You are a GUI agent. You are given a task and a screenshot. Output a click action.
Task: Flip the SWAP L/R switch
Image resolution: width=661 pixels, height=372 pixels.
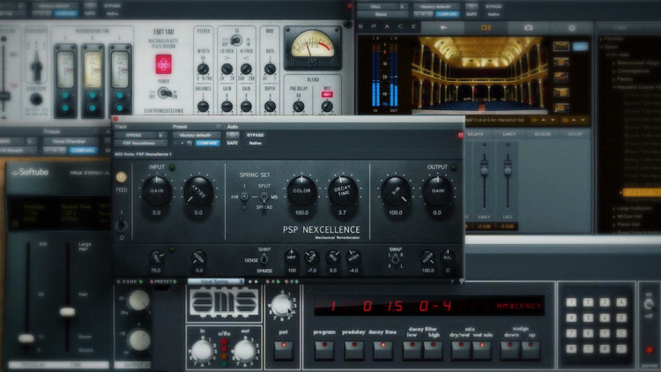(x=395, y=259)
